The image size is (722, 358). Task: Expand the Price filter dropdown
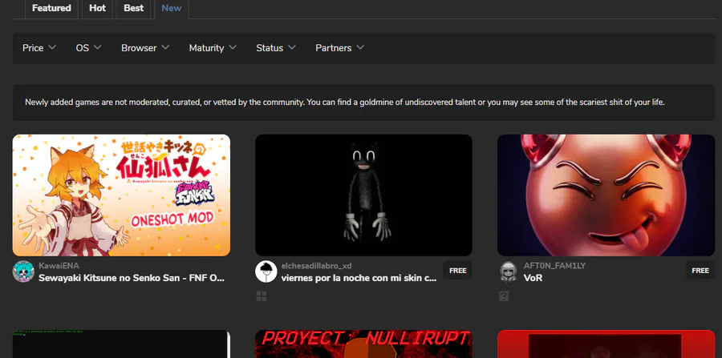click(39, 48)
